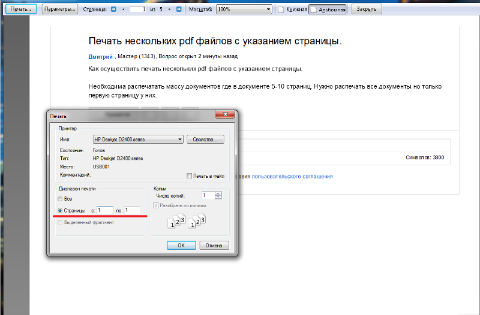Click the previous page arrow in the toolbar

click(x=124, y=10)
